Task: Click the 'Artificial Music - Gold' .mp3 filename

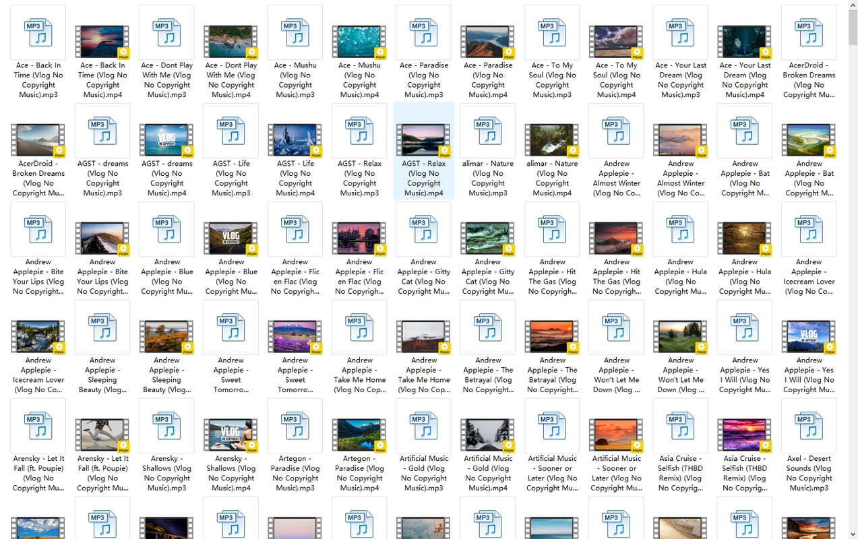Action: point(424,474)
